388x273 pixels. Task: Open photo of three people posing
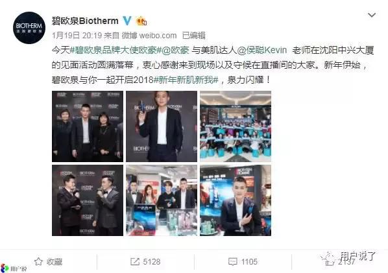coord(88,126)
